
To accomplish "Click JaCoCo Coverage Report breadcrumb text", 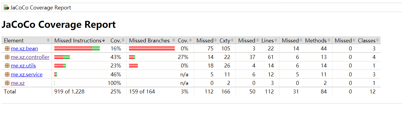I will (41, 8).
